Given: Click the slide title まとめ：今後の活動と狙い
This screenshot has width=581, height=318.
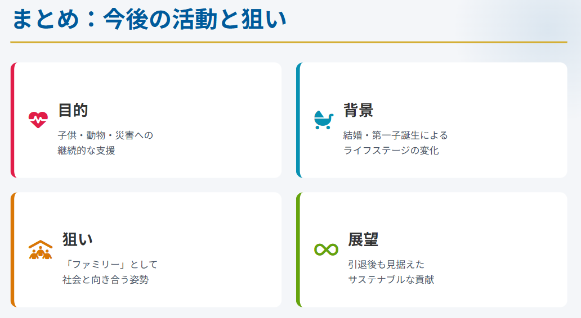Looking at the screenshot, I should pos(149,20).
